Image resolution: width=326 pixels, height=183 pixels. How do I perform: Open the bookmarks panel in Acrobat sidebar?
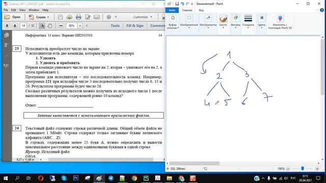pyautogui.click(x=7, y=45)
